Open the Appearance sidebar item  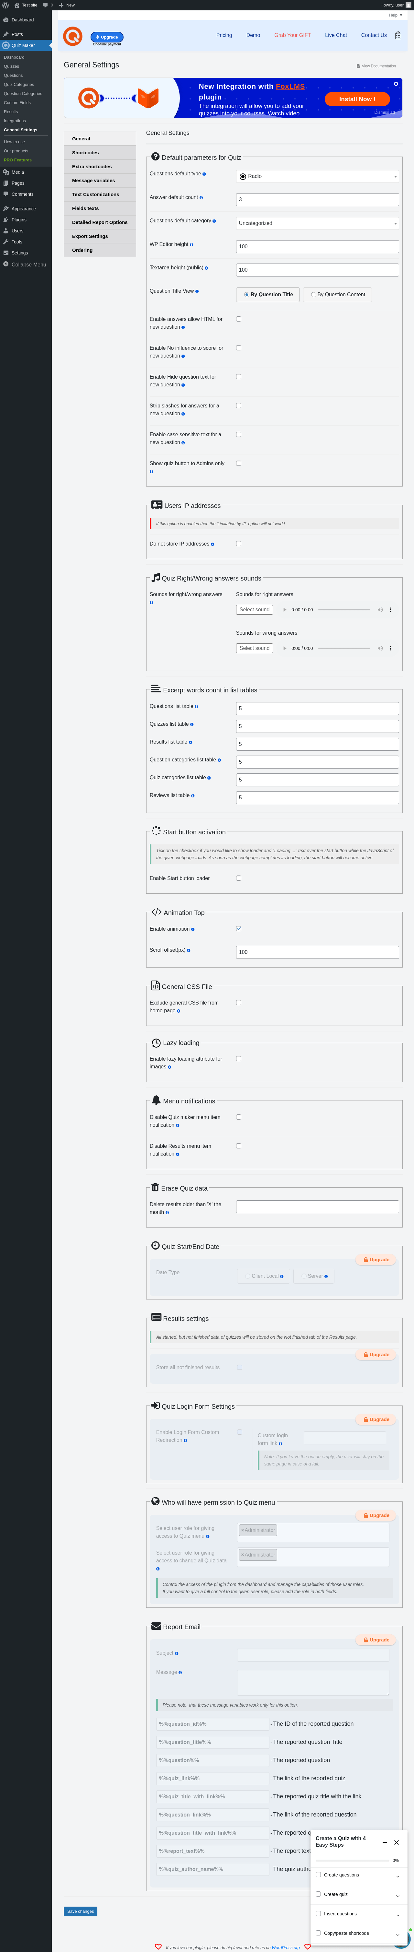coord(26,208)
